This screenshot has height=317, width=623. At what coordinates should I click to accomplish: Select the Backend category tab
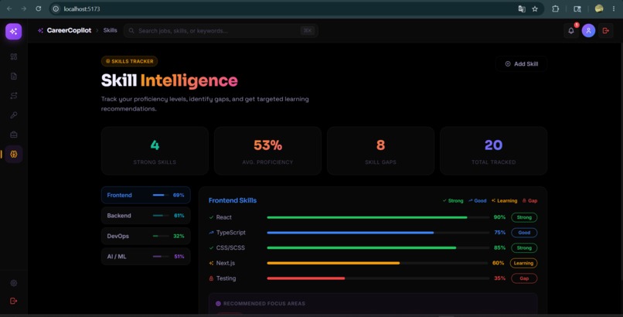(146, 216)
